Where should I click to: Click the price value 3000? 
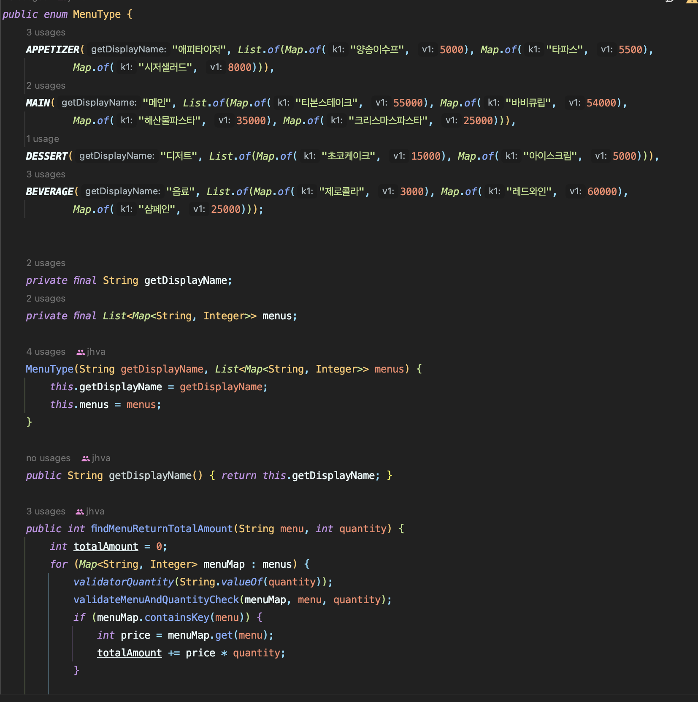pos(412,192)
